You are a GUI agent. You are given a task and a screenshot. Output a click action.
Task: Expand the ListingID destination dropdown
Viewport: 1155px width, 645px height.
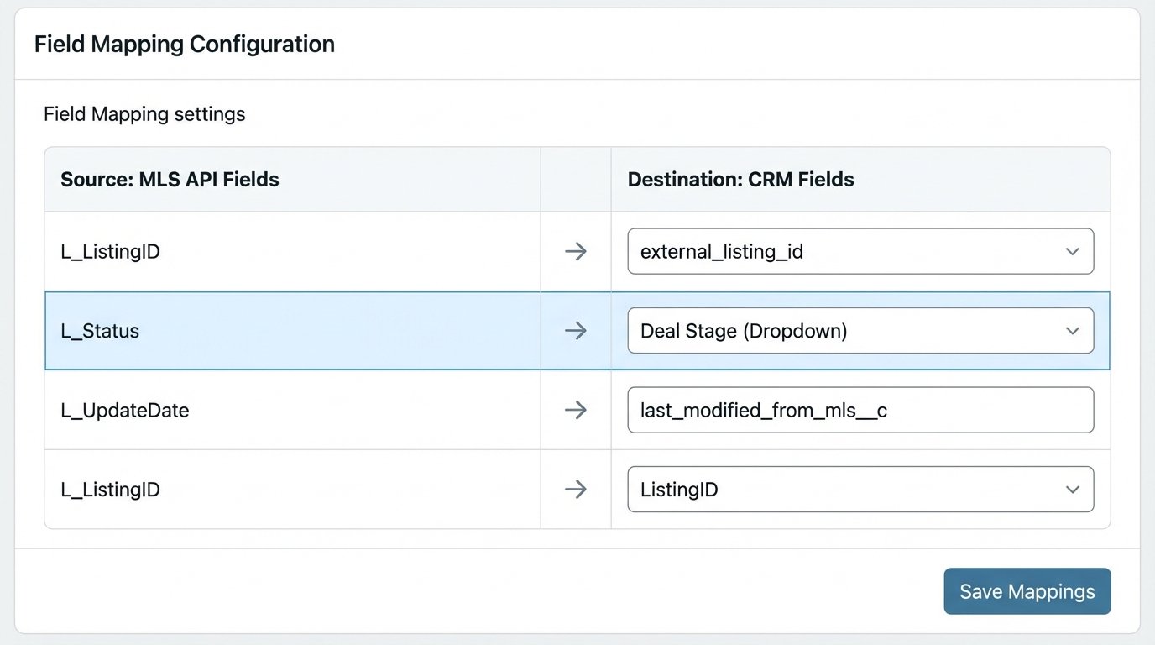click(x=860, y=490)
